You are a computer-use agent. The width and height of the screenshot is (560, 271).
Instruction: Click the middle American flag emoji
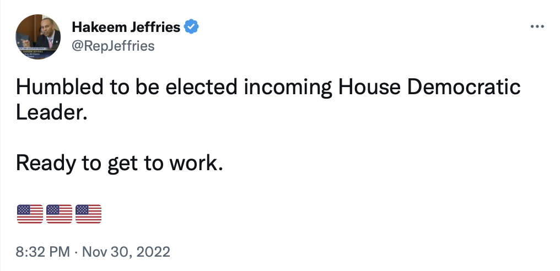[59, 214]
